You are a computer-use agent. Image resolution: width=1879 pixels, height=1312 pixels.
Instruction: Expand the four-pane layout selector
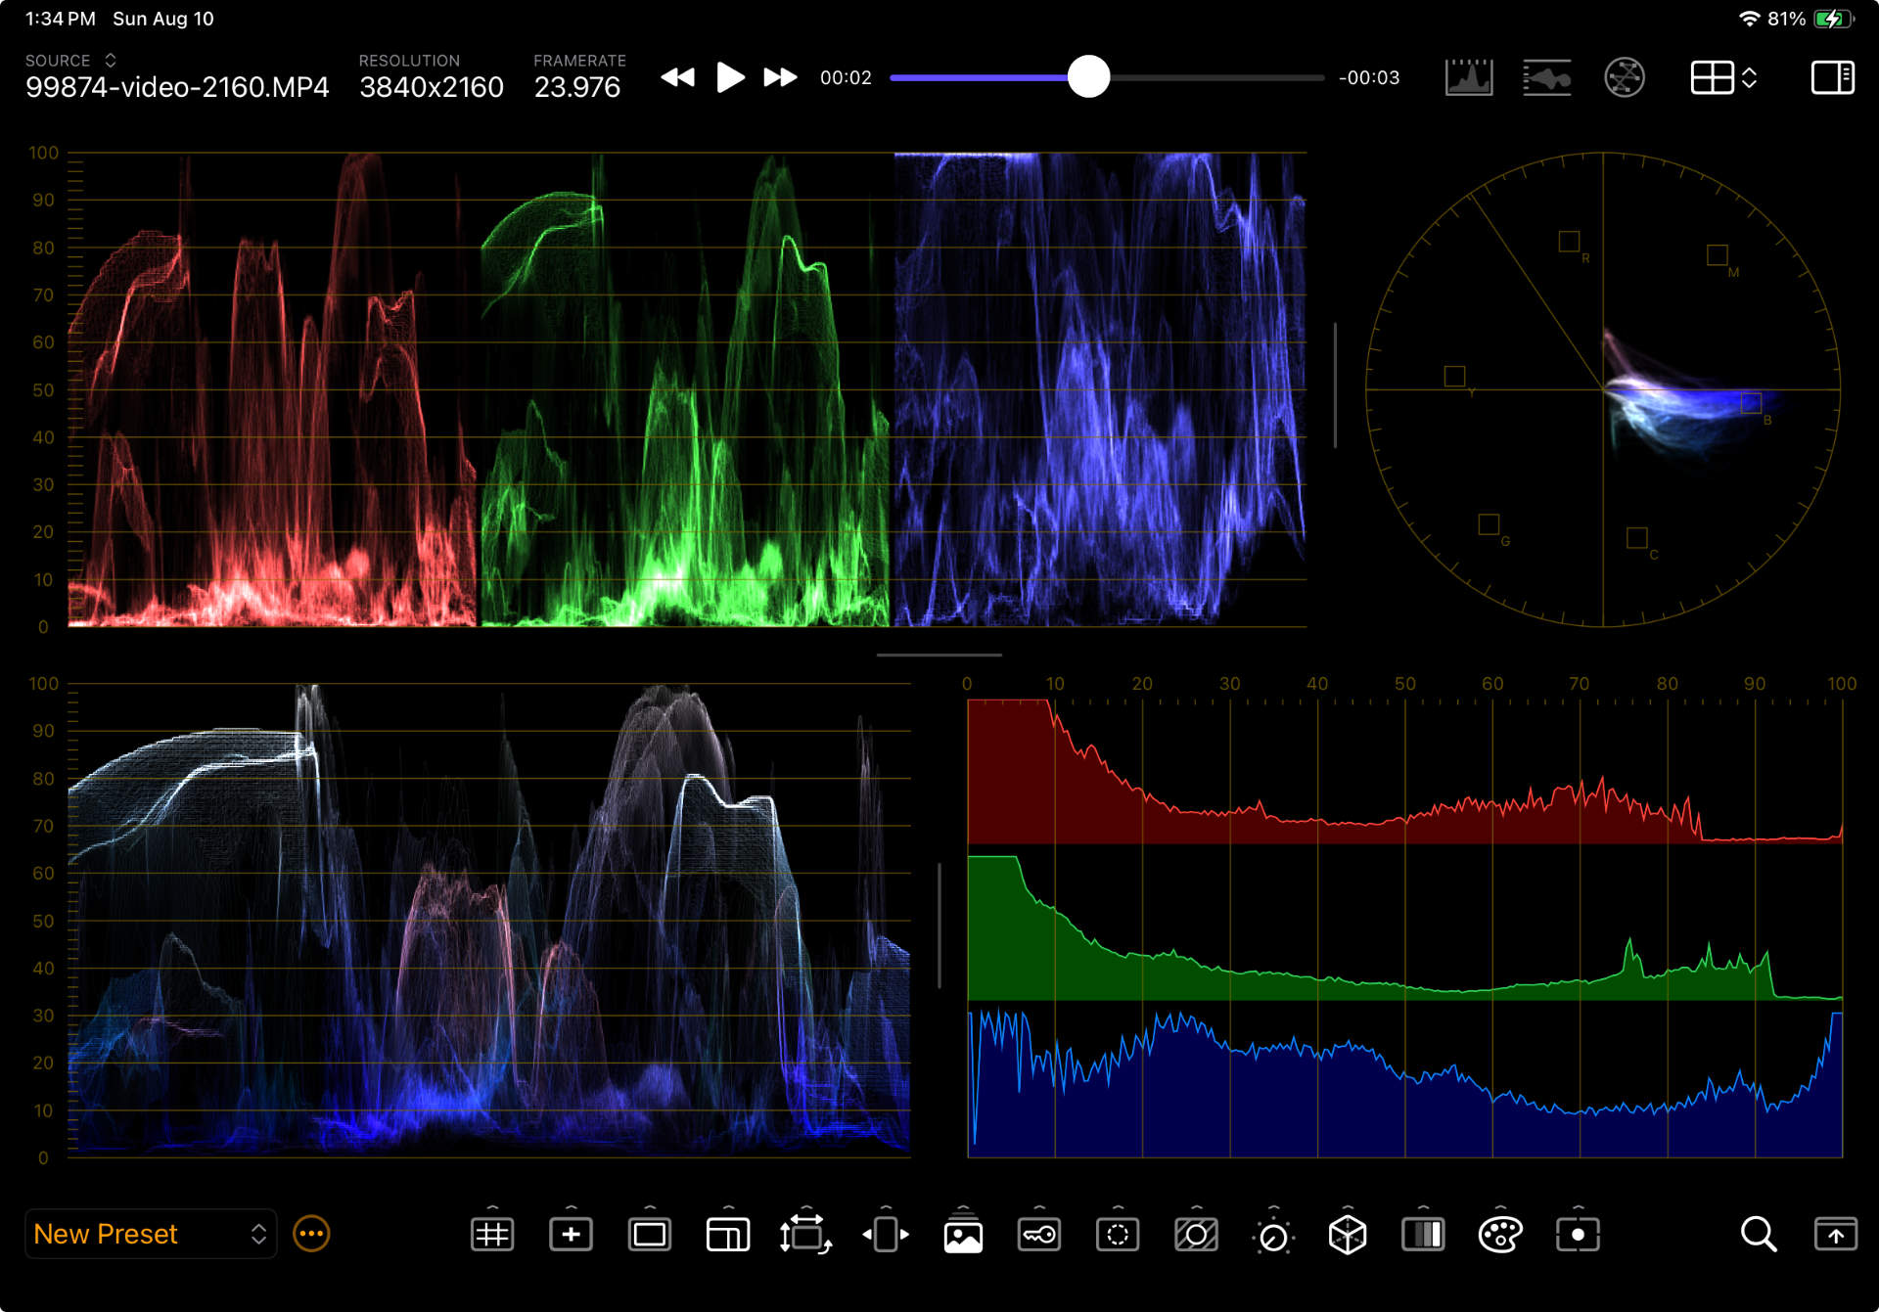[1723, 77]
